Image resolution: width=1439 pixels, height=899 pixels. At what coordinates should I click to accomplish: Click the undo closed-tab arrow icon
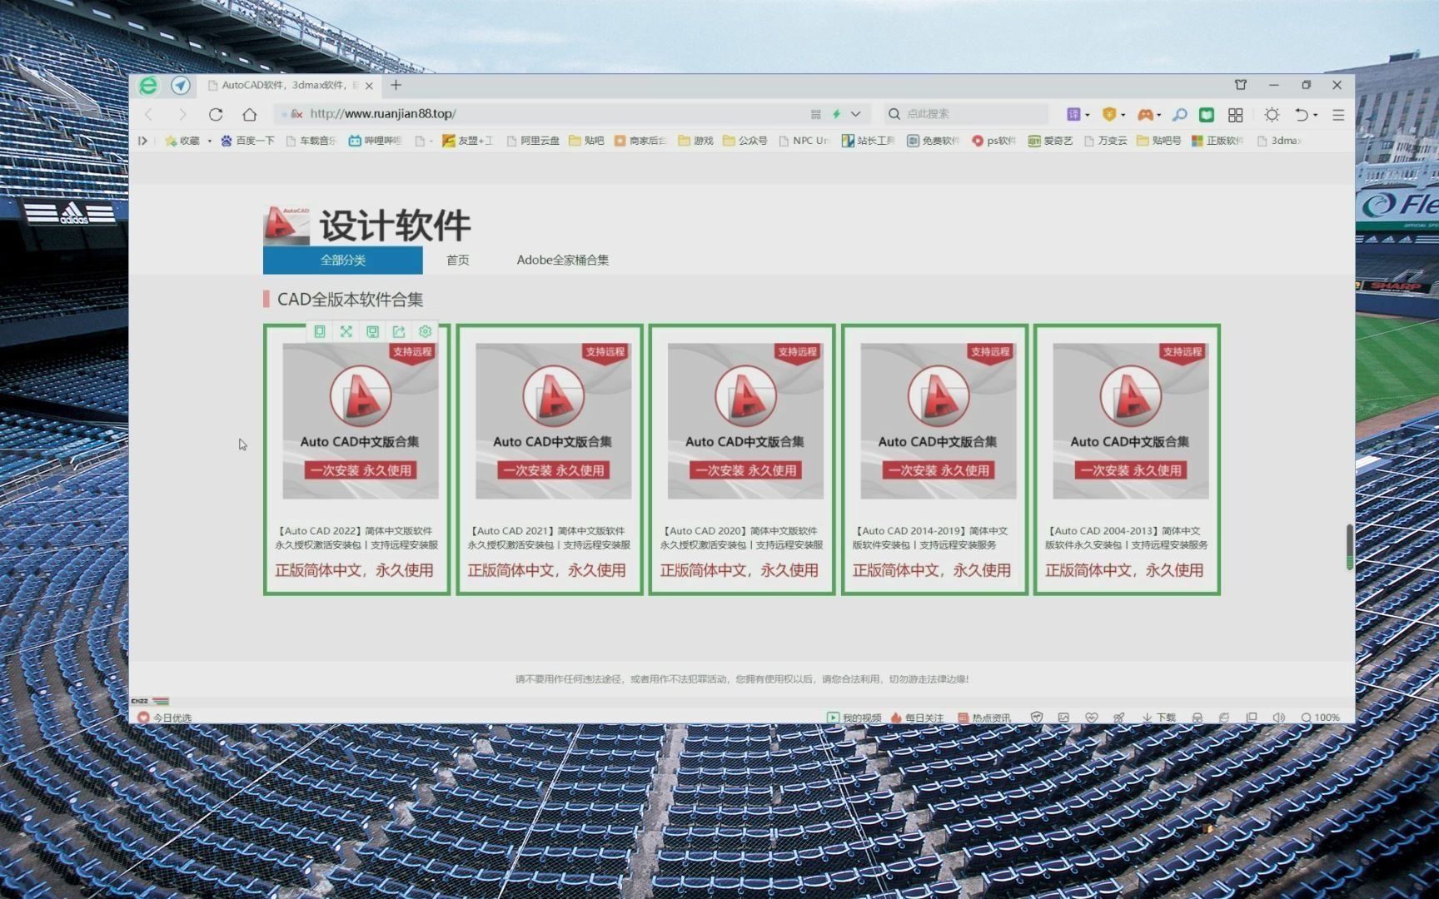click(1302, 114)
